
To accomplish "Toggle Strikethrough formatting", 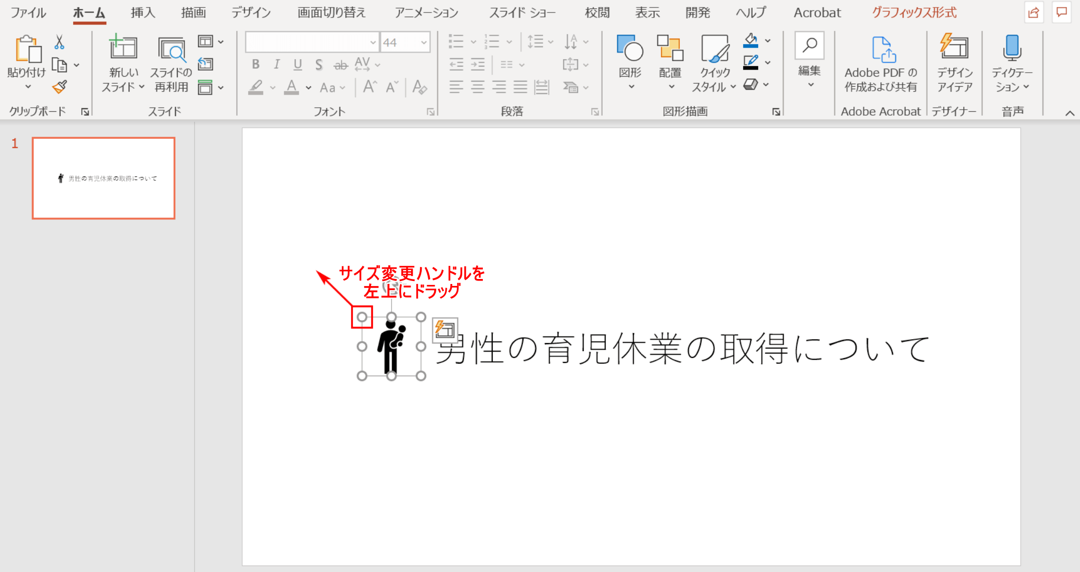I will (x=341, y=64).
